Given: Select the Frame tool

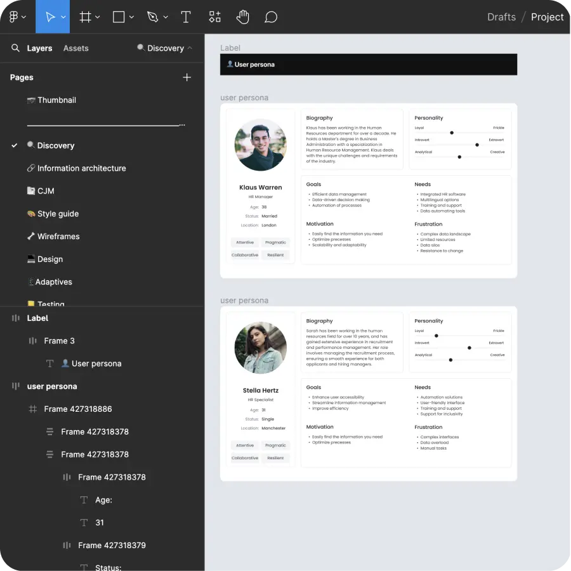Looking at the screenshot, I should coord(85,16).
